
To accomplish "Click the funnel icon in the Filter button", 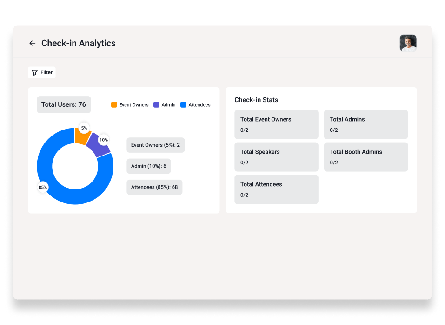I will pyautogui.click(x=34, y=72).
